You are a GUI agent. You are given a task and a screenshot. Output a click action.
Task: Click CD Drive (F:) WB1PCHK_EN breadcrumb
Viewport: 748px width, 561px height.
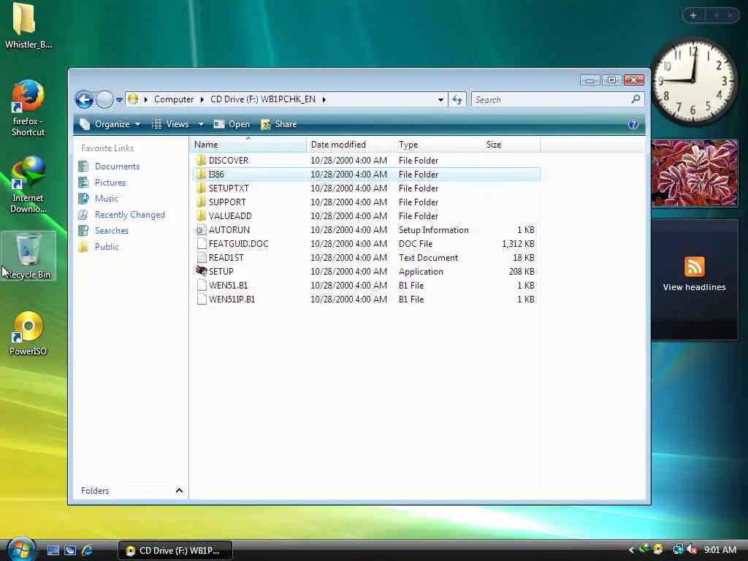[263, 99]
